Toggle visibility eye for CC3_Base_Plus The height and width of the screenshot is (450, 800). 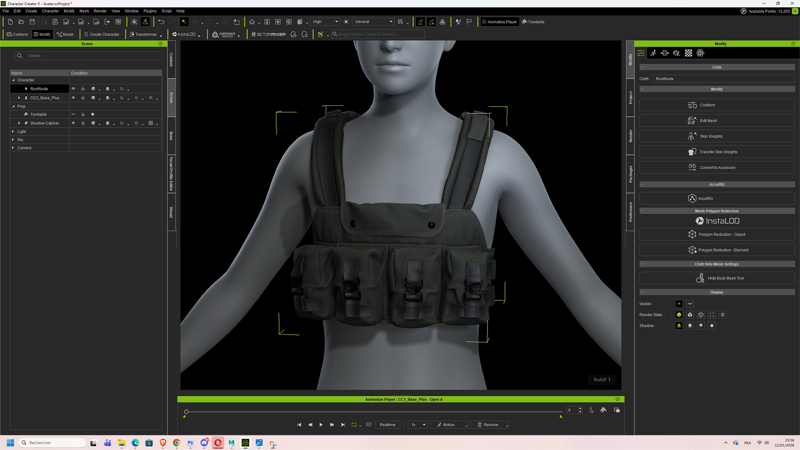[73, 97]
